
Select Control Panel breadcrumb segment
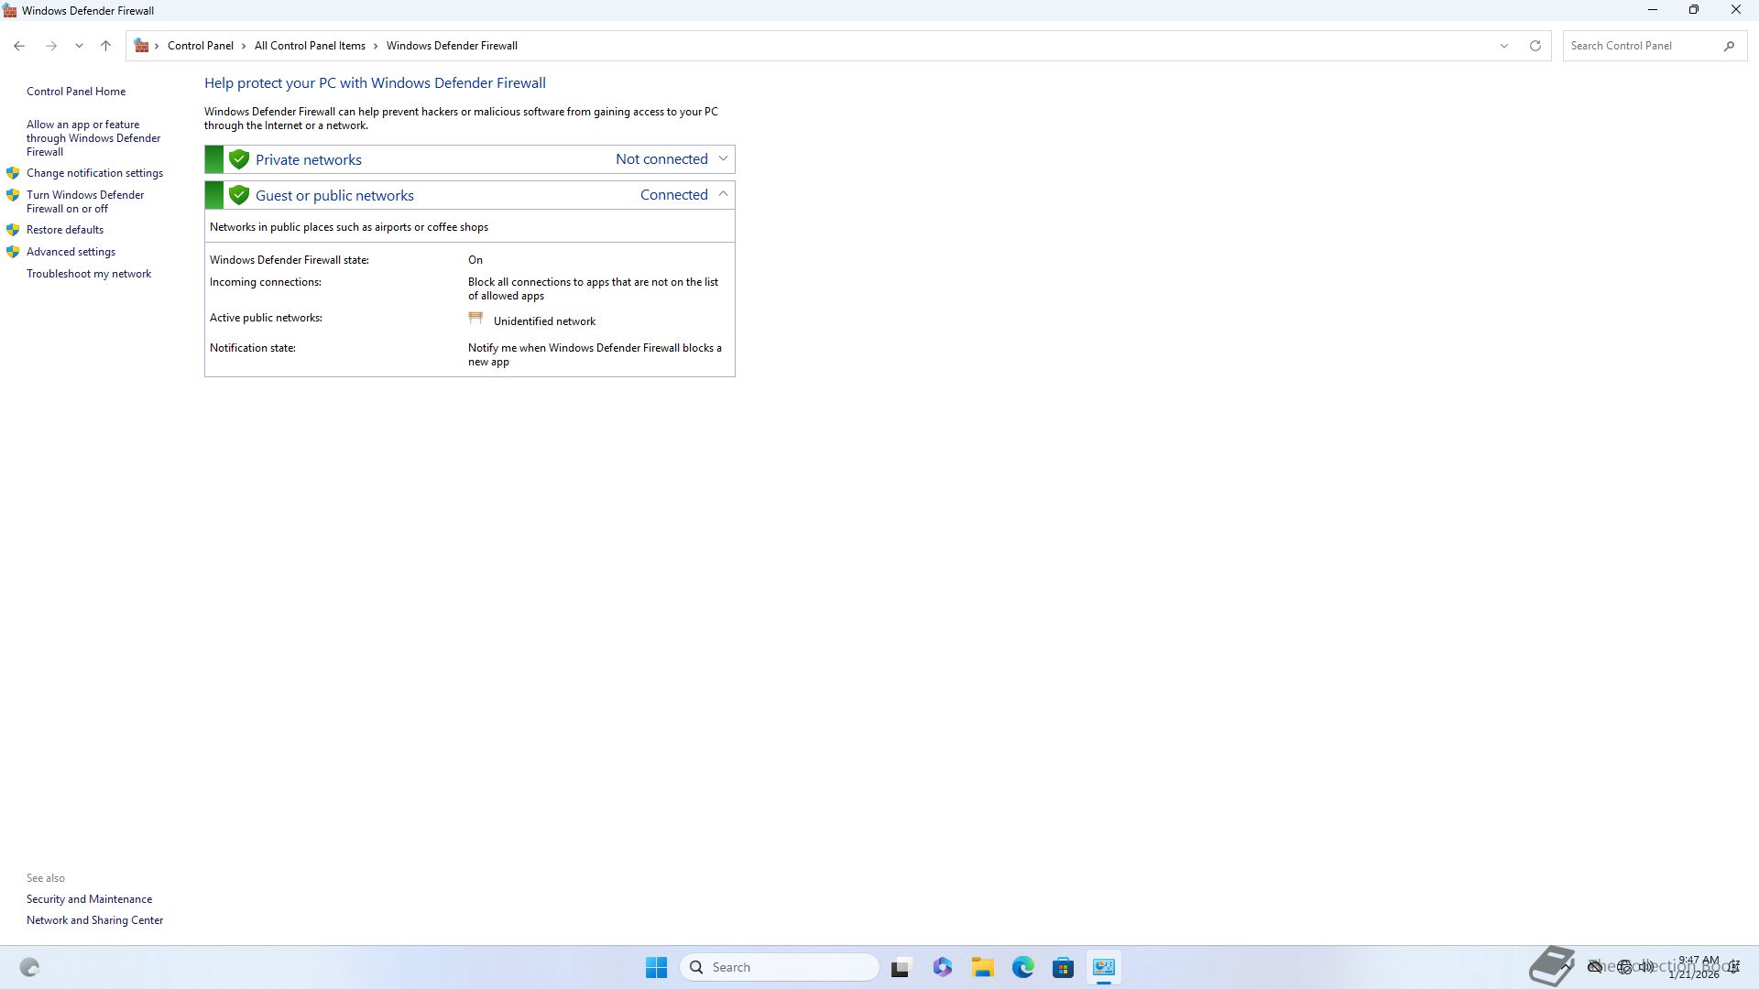200,46
